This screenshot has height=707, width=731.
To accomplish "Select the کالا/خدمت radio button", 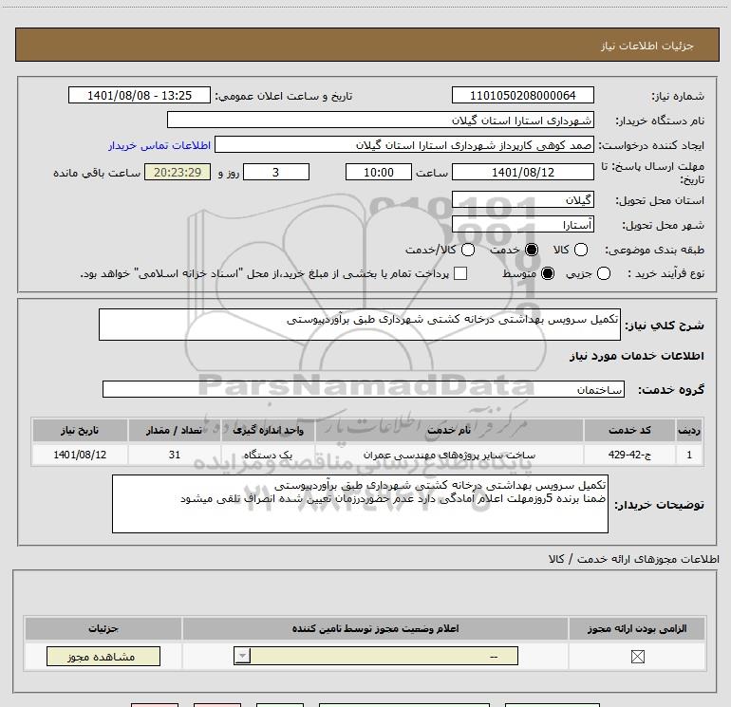I will click(468, 250).
